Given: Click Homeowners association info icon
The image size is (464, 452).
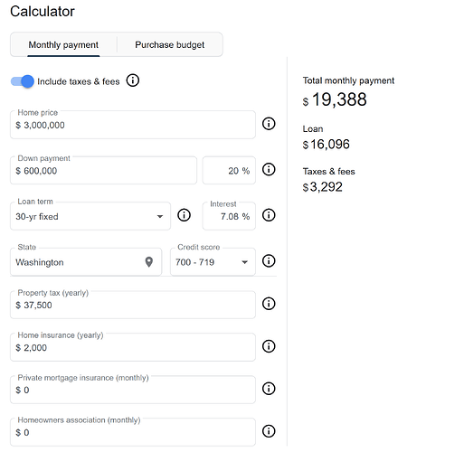Looking at the screenshot, I should 269,431.
